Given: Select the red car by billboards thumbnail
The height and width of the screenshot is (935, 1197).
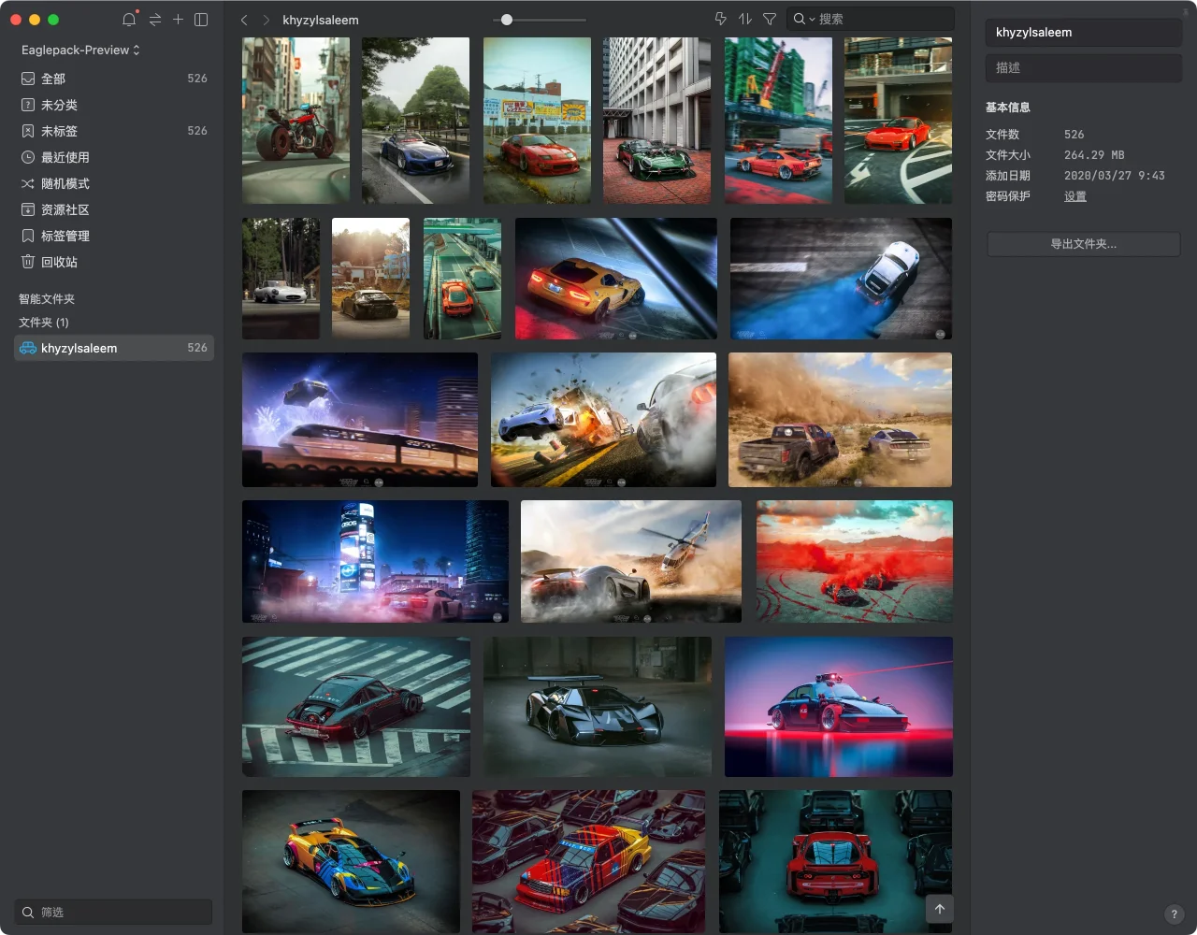Looking at the screenshot, I should (537, 121).
